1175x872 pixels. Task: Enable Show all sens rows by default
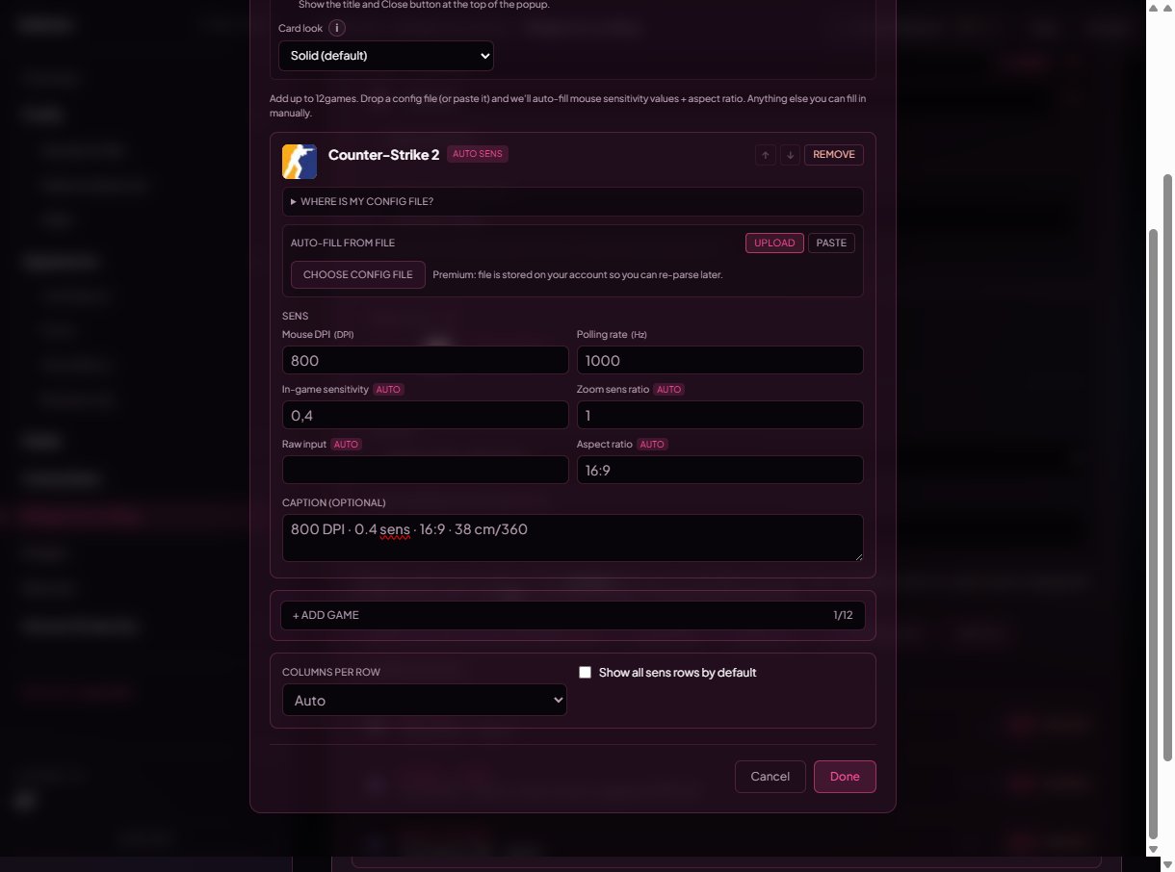[585, 673]
